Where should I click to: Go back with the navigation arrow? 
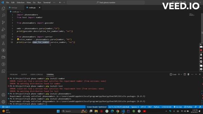(60, 3)
